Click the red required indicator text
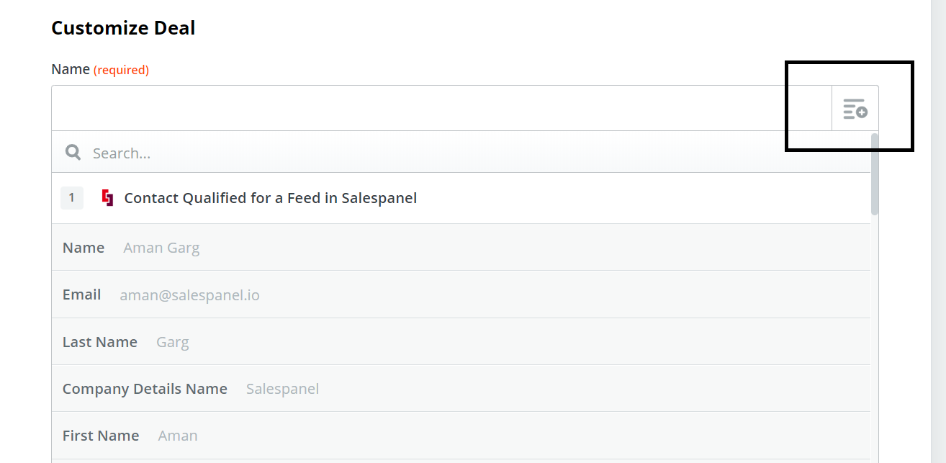946x463 pixels. (x=121, y=70)
